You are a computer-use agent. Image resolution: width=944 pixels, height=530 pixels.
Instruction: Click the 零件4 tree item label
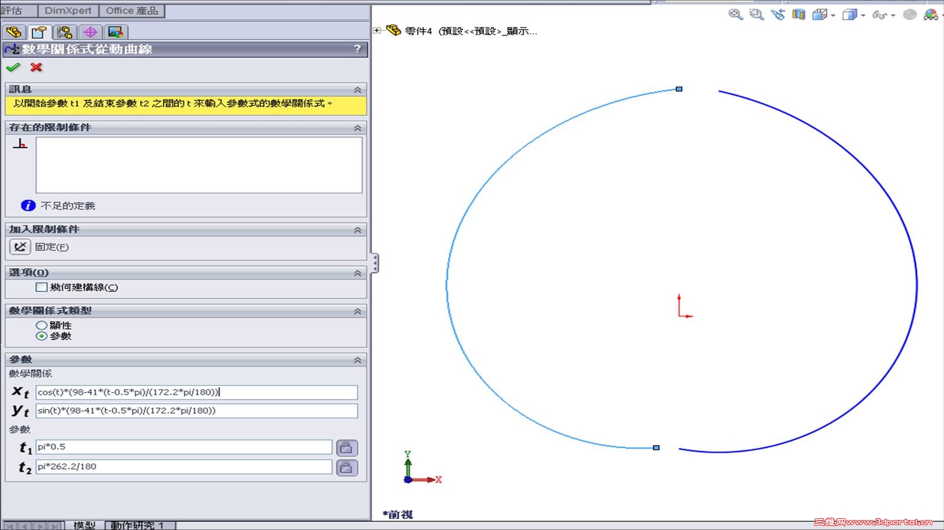click(471, 31)
